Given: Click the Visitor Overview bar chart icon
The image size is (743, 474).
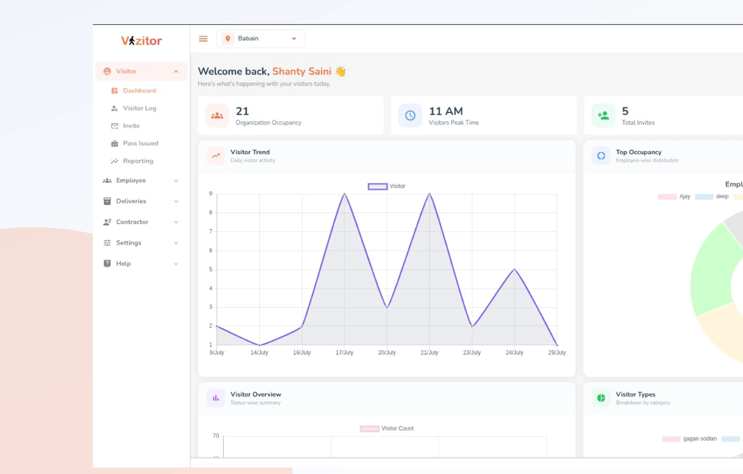Looking at the screenshot, I should [x=215, y=398].
